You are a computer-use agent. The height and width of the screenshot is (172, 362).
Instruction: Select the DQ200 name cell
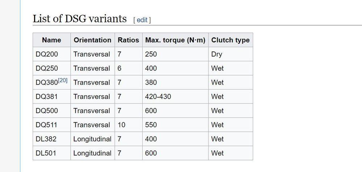pyautogui.click(x=47, y=54)
